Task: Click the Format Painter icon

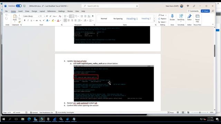Action: click(x=19, y=22)
